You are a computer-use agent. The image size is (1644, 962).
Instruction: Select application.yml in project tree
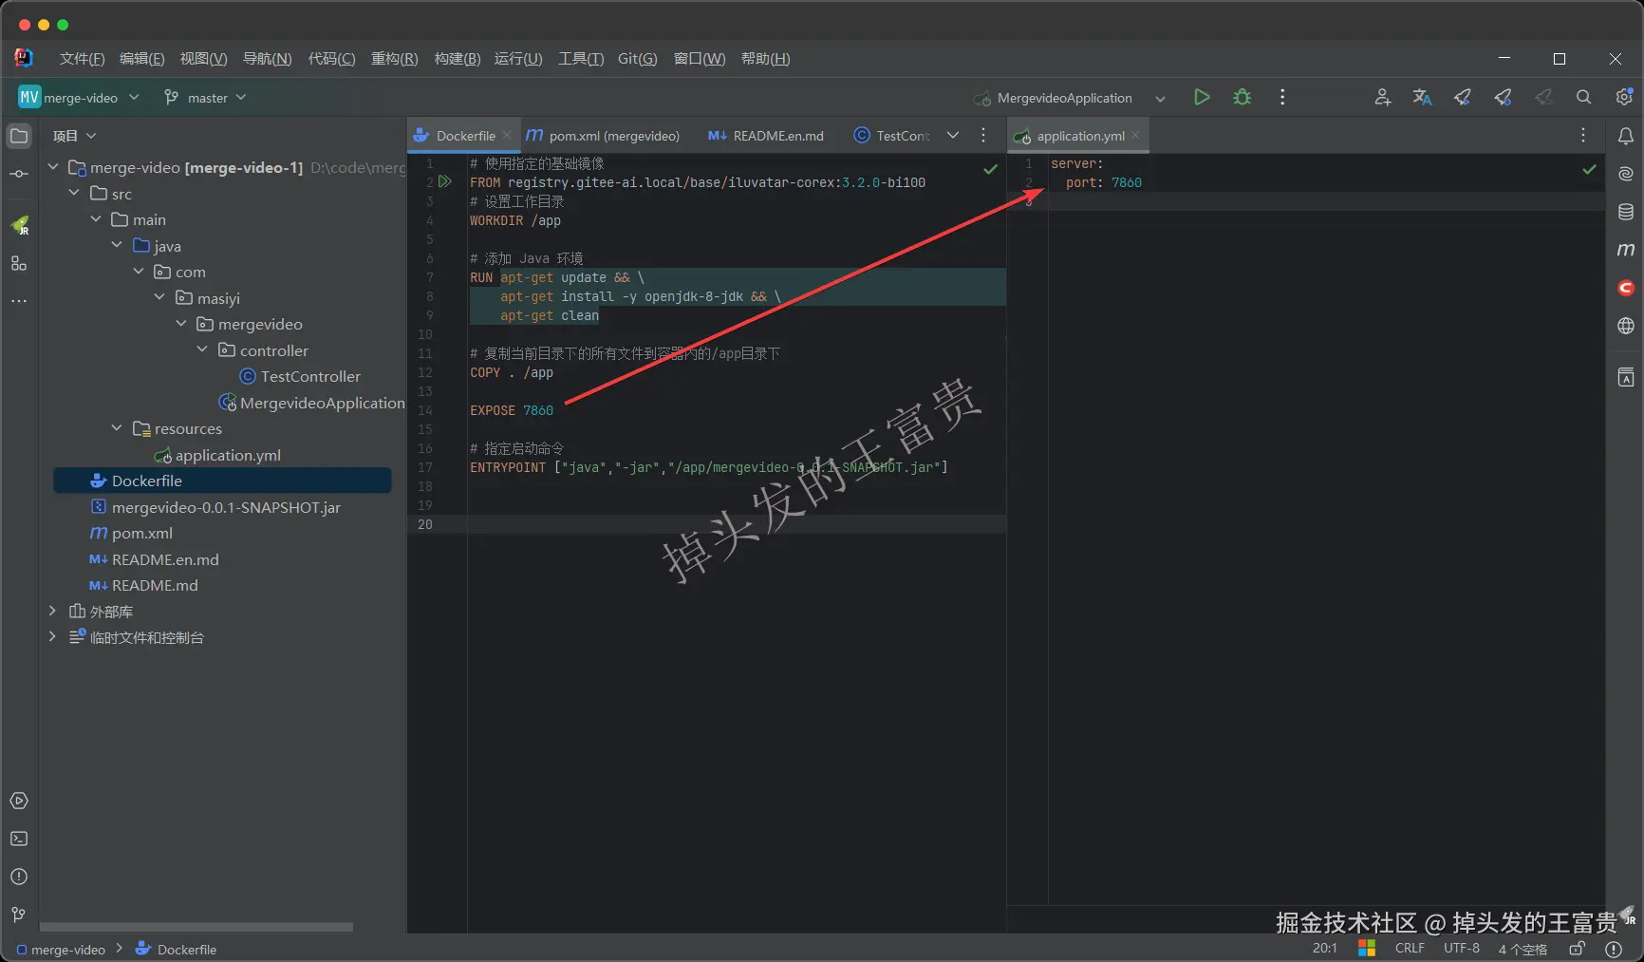(217, 455)
